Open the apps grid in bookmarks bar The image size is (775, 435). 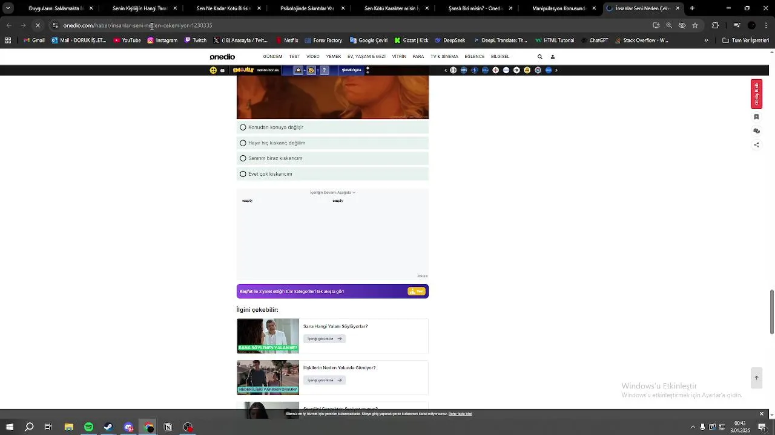point(8,40)
